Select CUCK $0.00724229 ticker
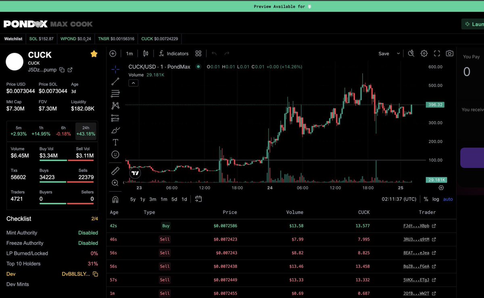484x298 pixels. pos(160,39)
